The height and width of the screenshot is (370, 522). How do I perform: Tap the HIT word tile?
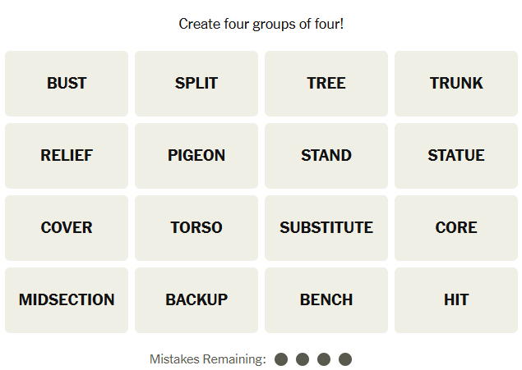456,300
